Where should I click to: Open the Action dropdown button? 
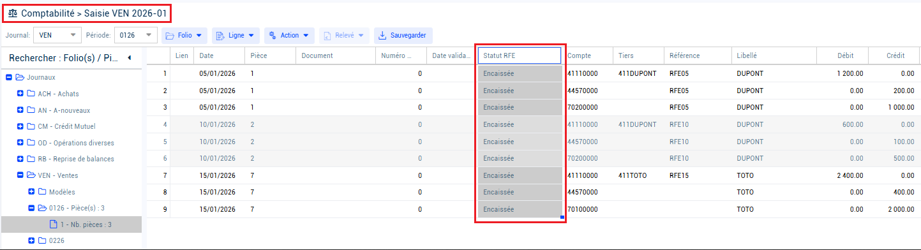[x=289, y=35]
